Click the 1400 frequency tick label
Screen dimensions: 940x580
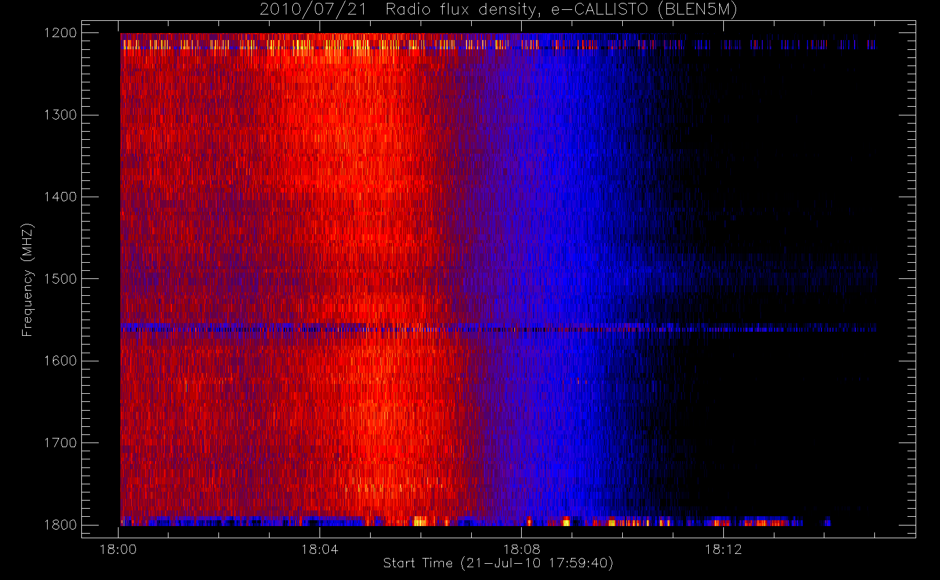pyautogui.click(x=60, y=197)
